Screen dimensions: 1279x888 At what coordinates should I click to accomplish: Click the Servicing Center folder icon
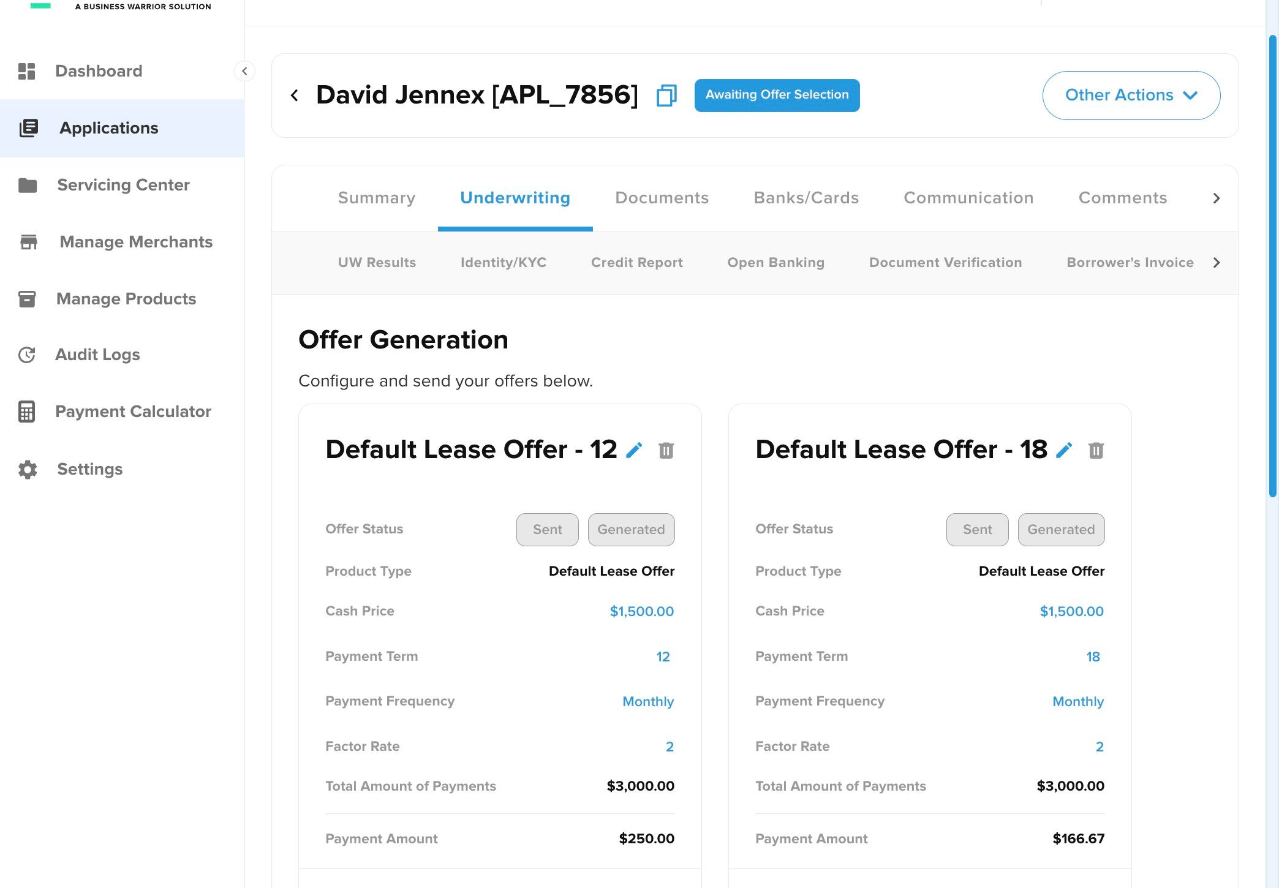tap(28, 185)
